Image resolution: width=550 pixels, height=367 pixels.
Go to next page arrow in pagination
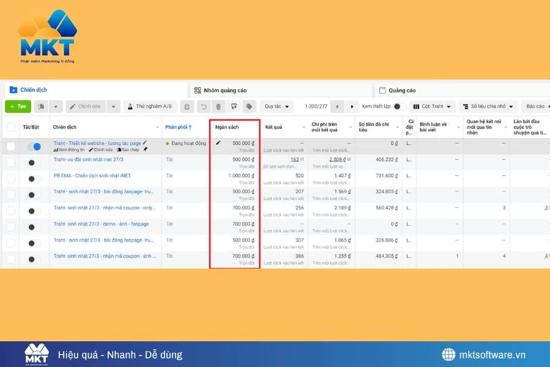352,106
